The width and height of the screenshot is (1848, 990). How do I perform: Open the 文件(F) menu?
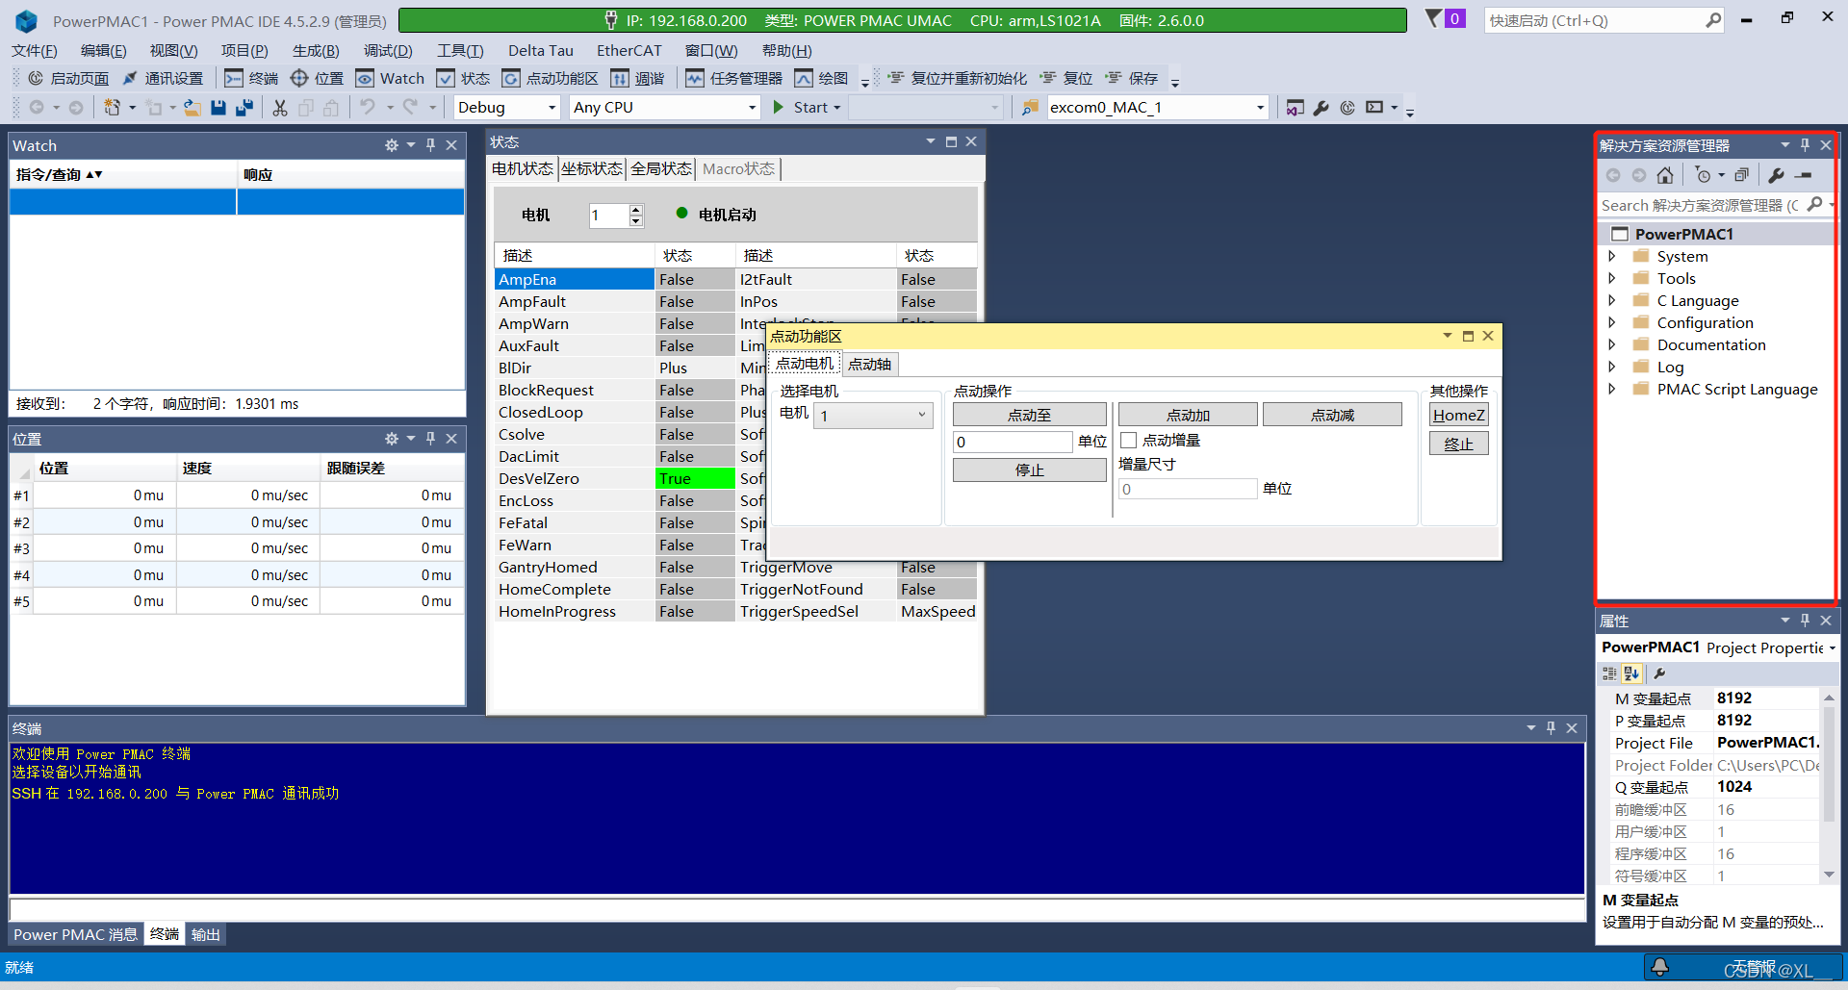pyautogui.click(x=35, y=51)
